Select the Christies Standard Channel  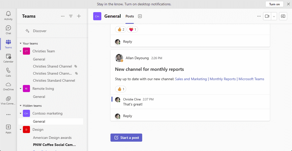click(54, 80)
